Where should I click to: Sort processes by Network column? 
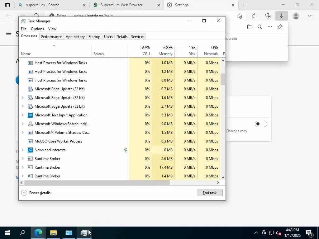[209, 50]
